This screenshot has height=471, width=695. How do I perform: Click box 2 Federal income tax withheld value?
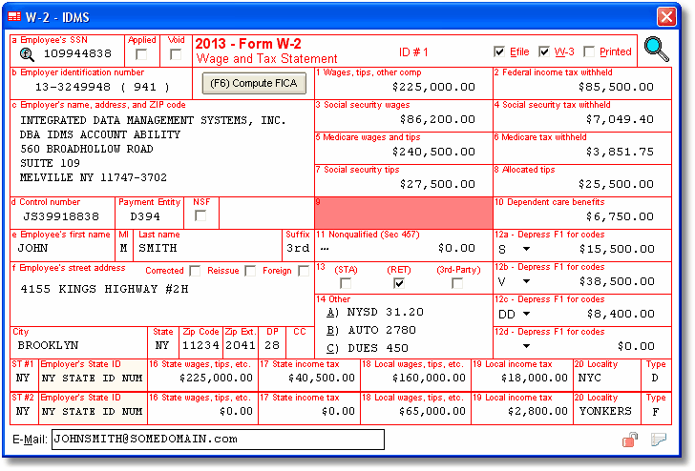(616, 87)
